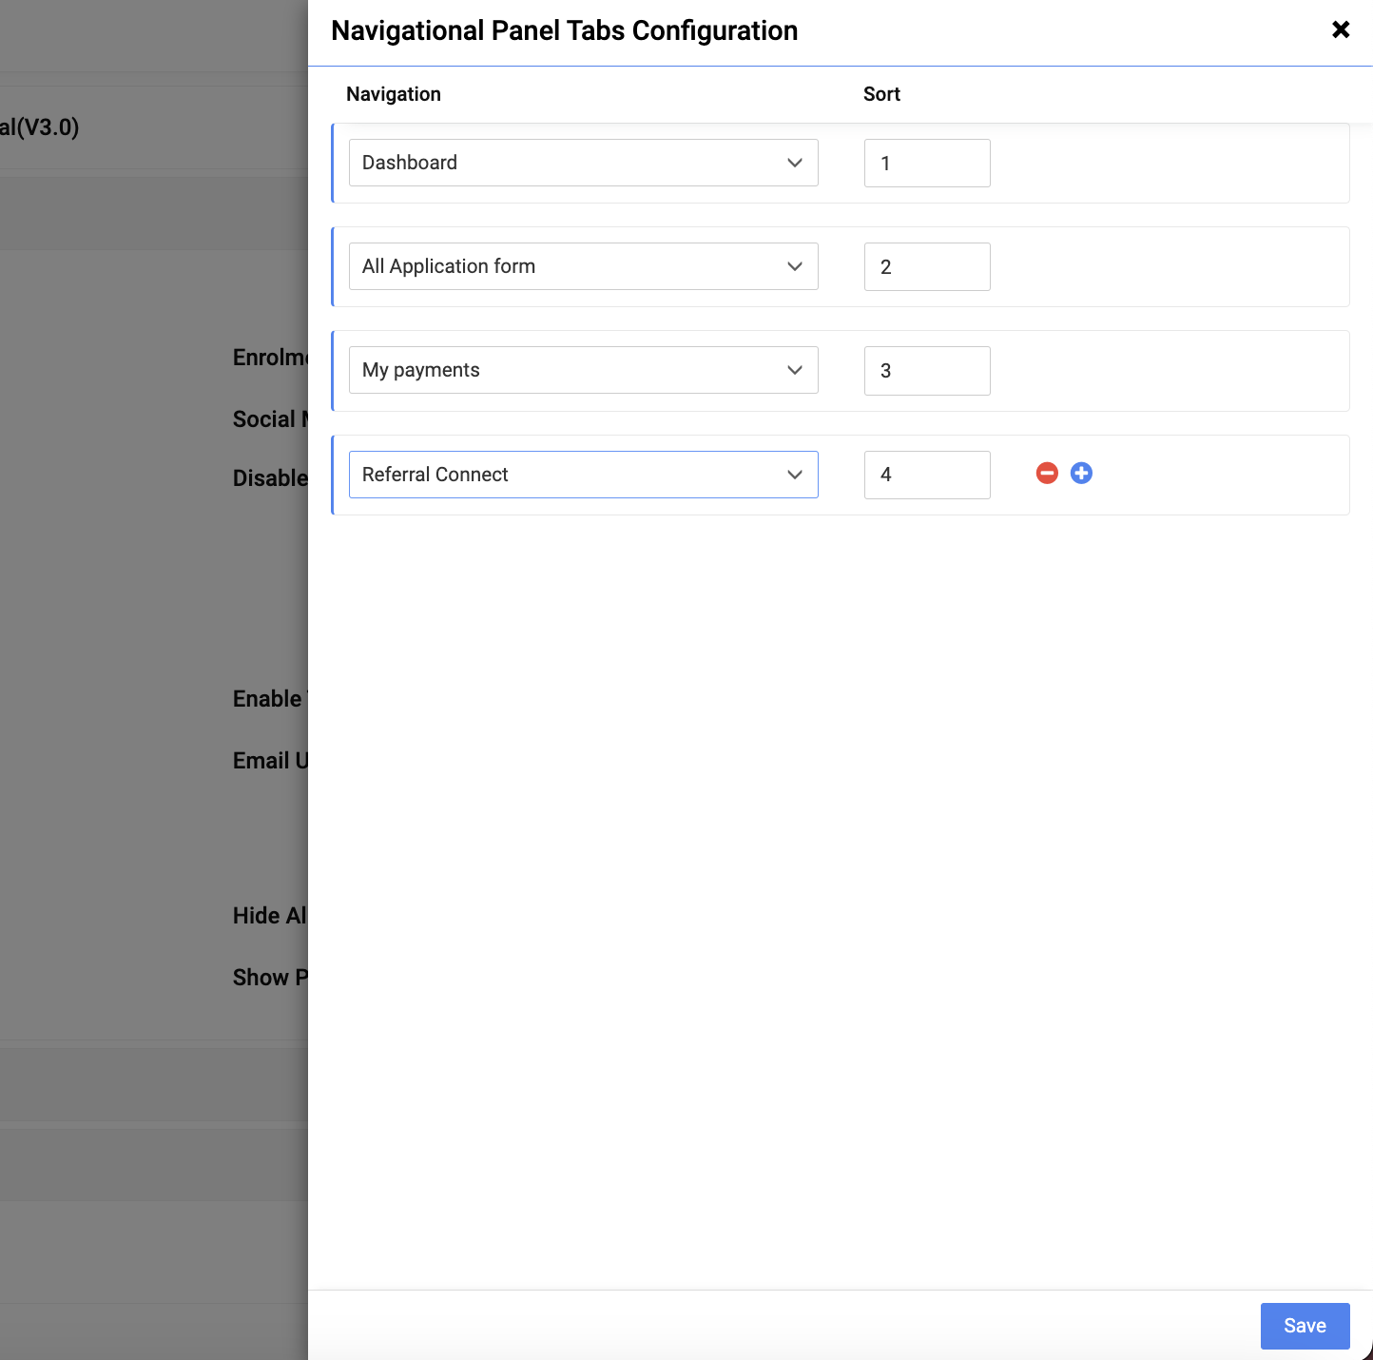
Task: Remove the Referral Connect row with red minus
Action: [x=1047, y=474]
